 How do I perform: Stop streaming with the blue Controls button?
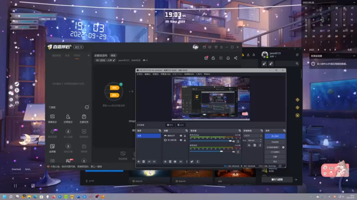click(275, 136)
